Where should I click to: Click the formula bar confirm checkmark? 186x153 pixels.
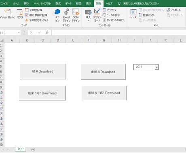[39, 33]
